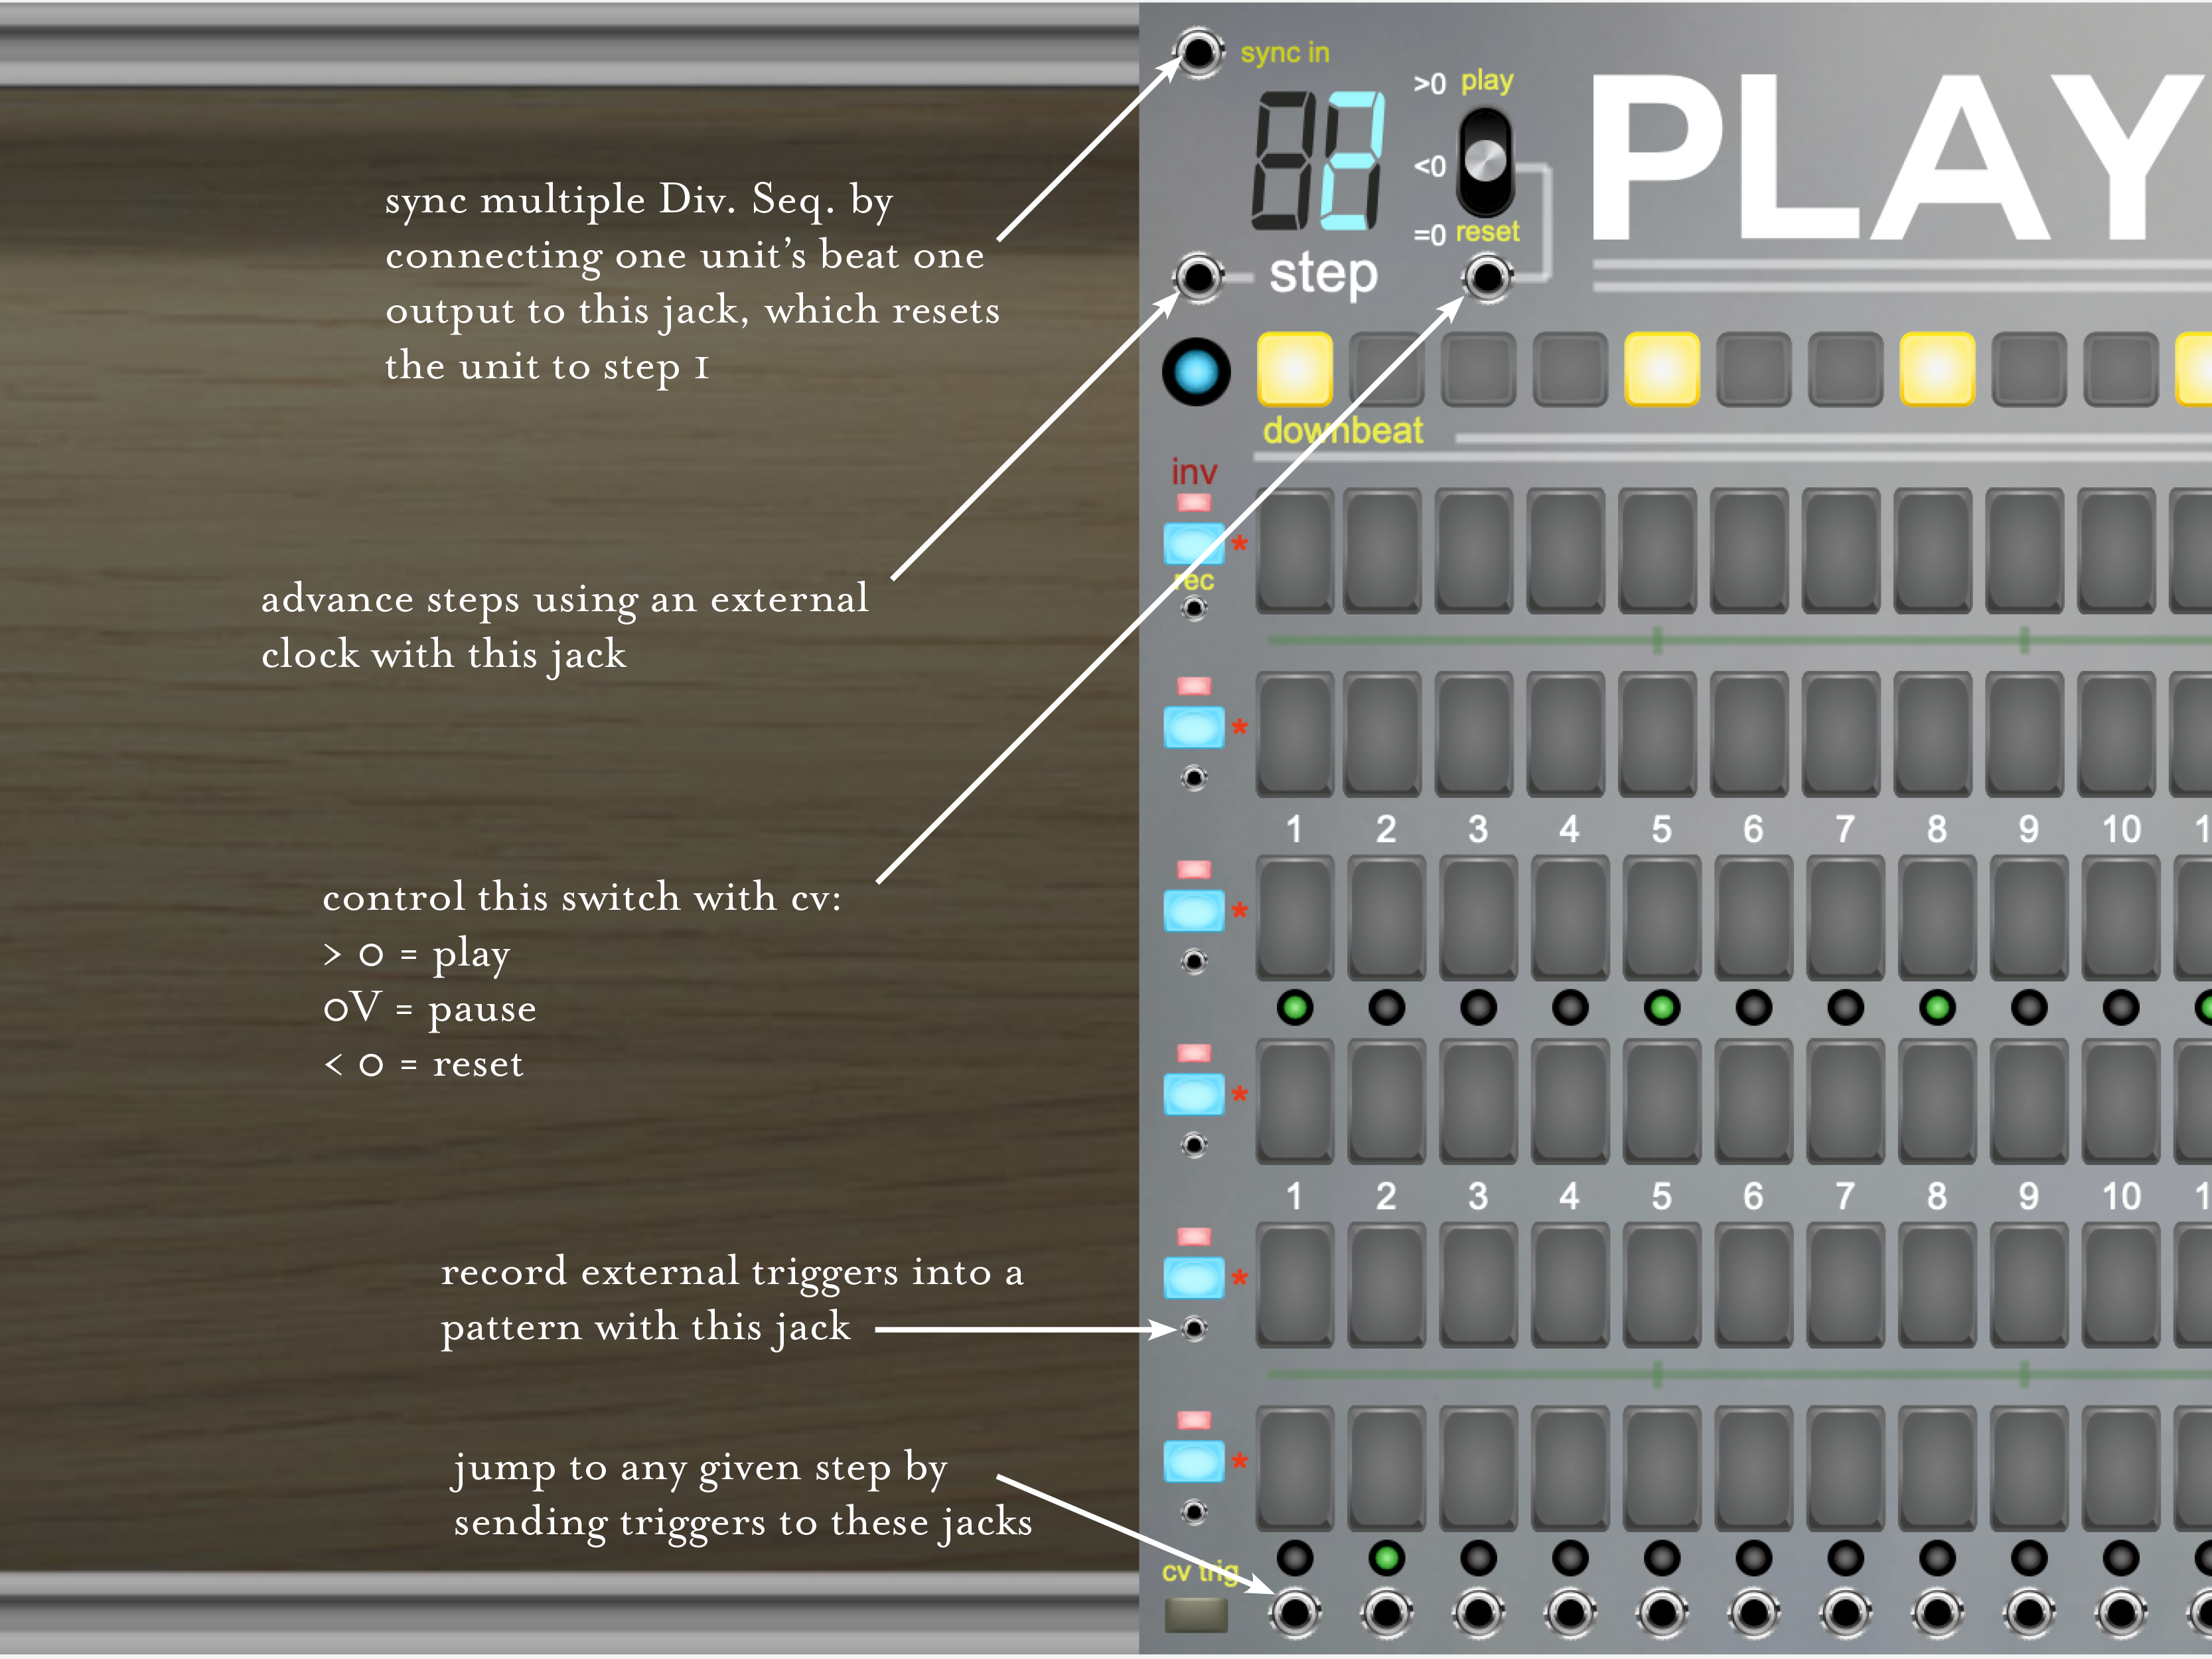Toggle the lit downbeat button on step 5
Screen dimensions: 2212x1659
pyautogui.click(x=1661, y=369)
